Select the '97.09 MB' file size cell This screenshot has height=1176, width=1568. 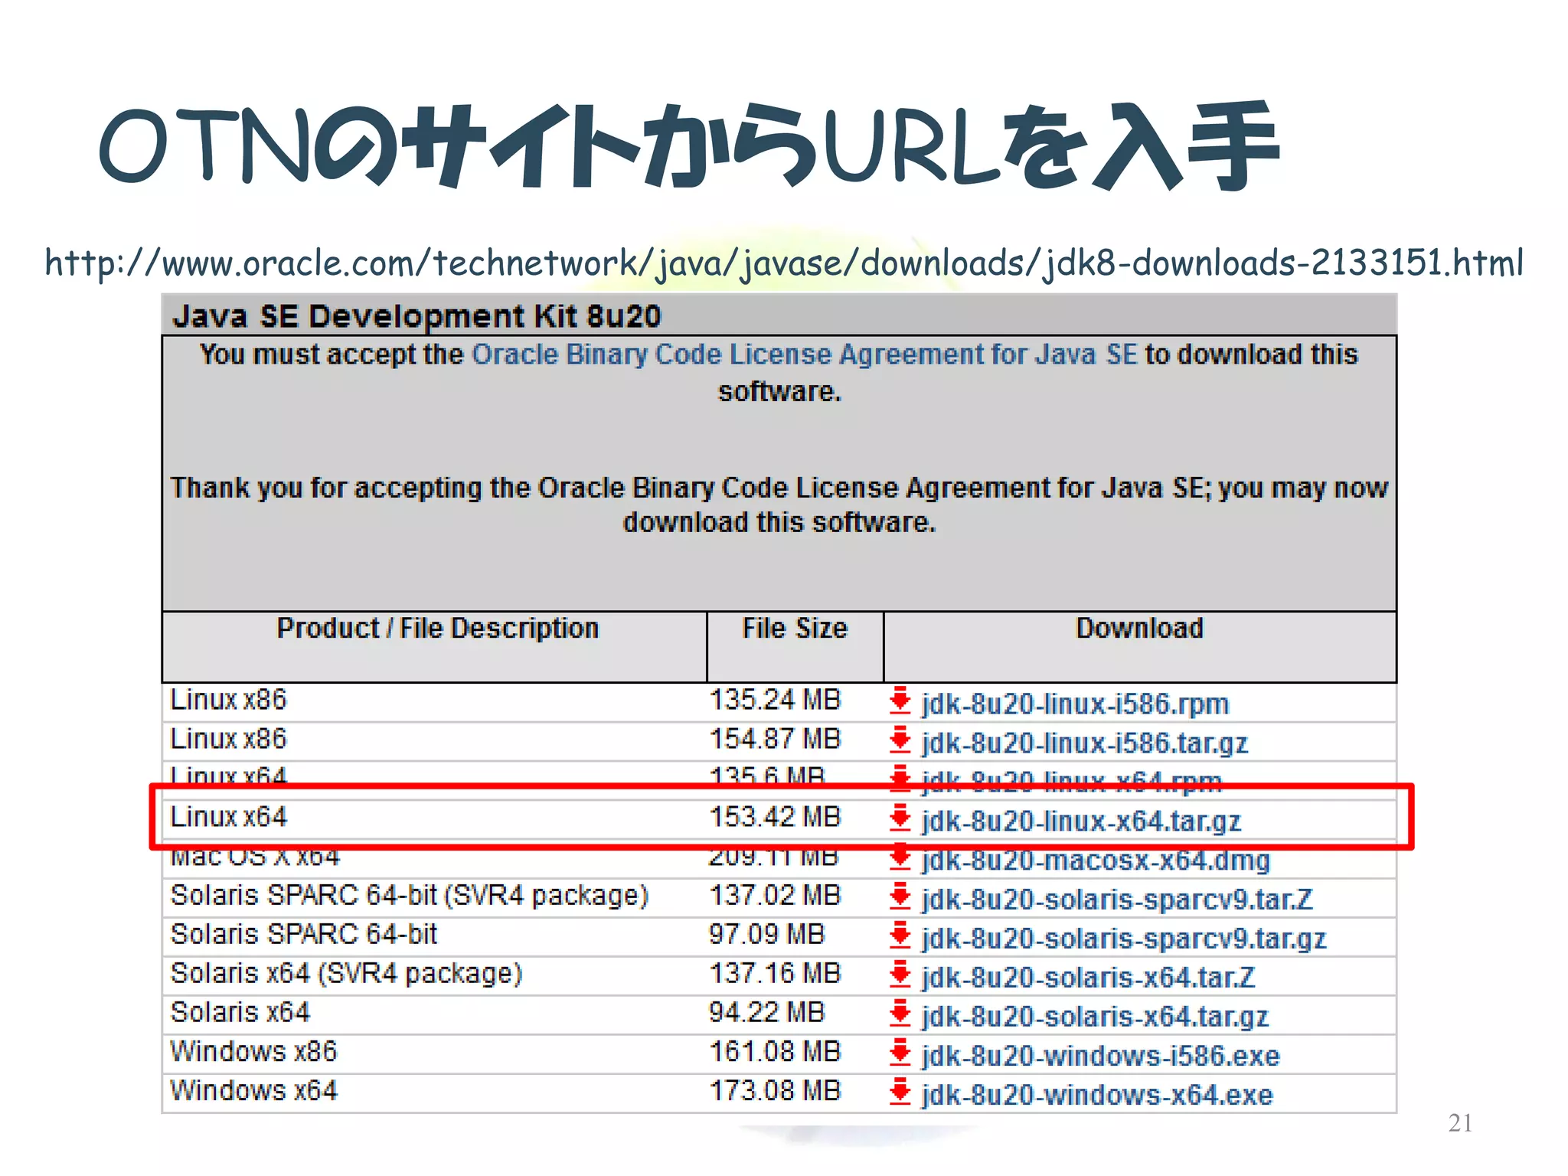pyautogui.click(x=766, y=934)
